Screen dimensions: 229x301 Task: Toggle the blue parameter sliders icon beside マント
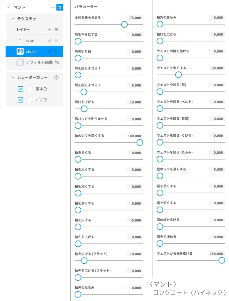60,7
